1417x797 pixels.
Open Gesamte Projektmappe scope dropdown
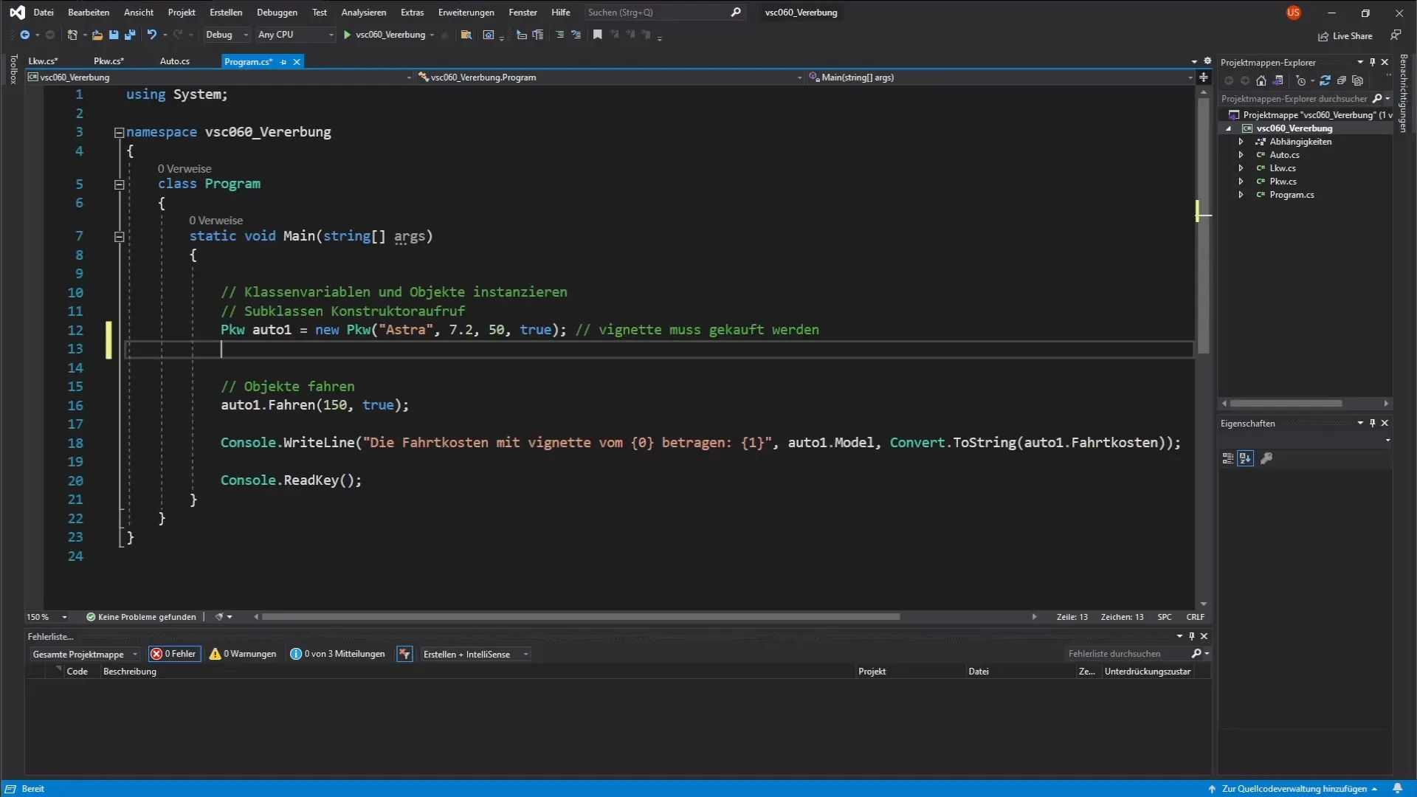click(85, 655)
